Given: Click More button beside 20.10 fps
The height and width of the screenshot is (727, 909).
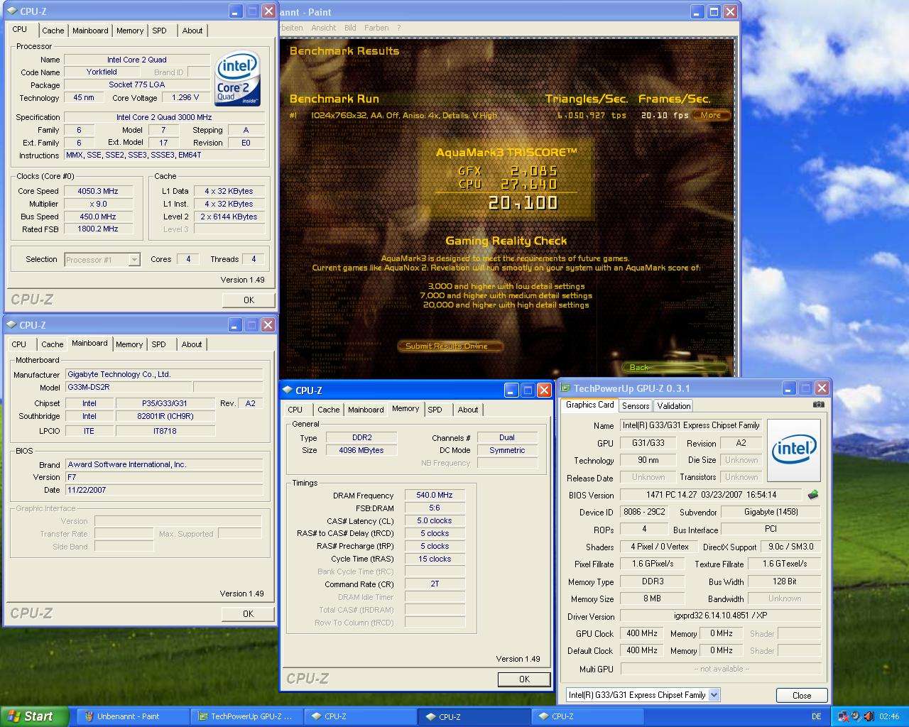Looking at the screenshot, I should (711, 115).
